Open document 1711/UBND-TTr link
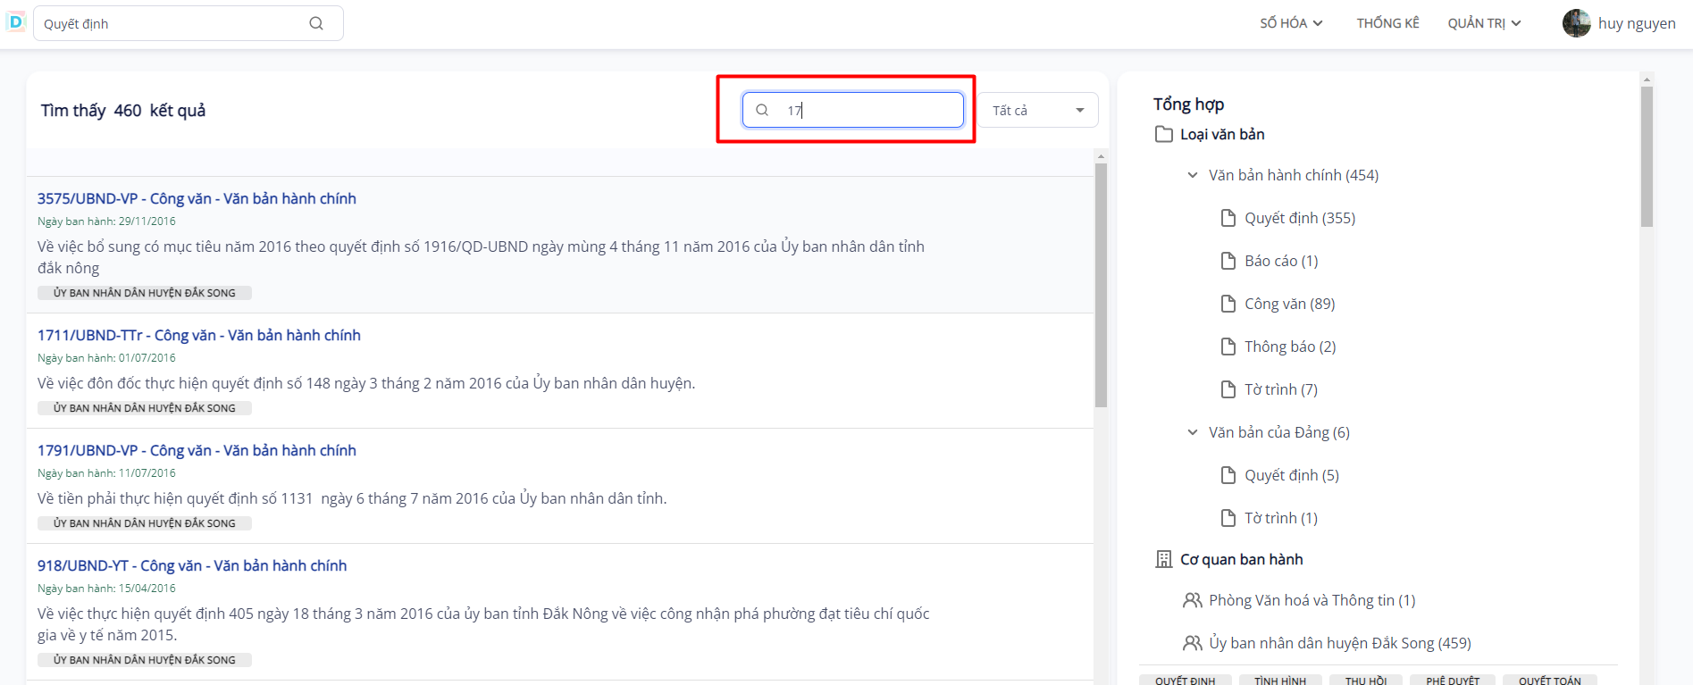The width and height of the screenshot is (1693, 685). tap(198, 335)
